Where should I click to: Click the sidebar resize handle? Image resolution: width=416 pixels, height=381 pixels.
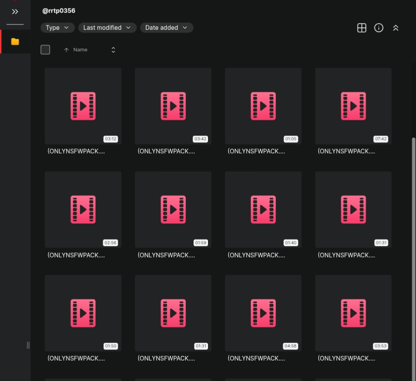point(28,345)
